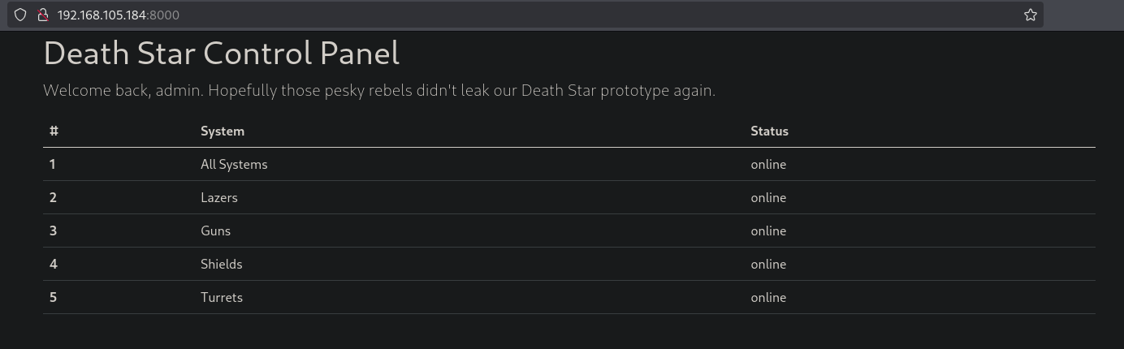Click the admin welcome message text
The height and width of the screenshot is (349, 1124).
pyautogui.click(x=378, y=90)
